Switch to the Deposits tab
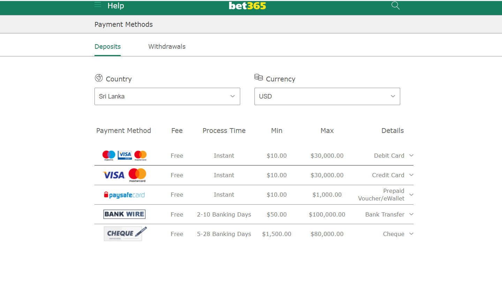 click(108, 47)
